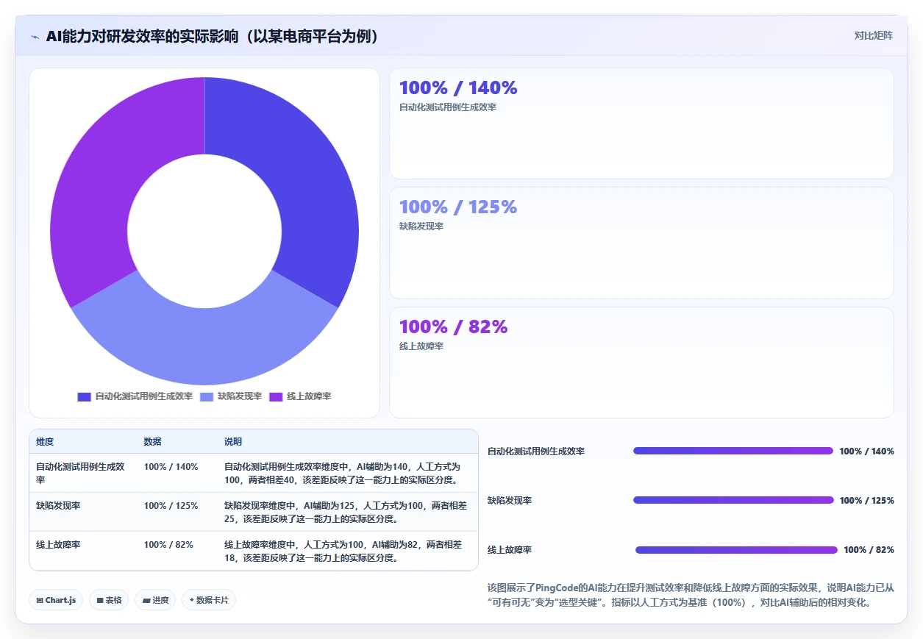923x639 pixels.
Task: Click the 数据 column header
Action: 153,442
